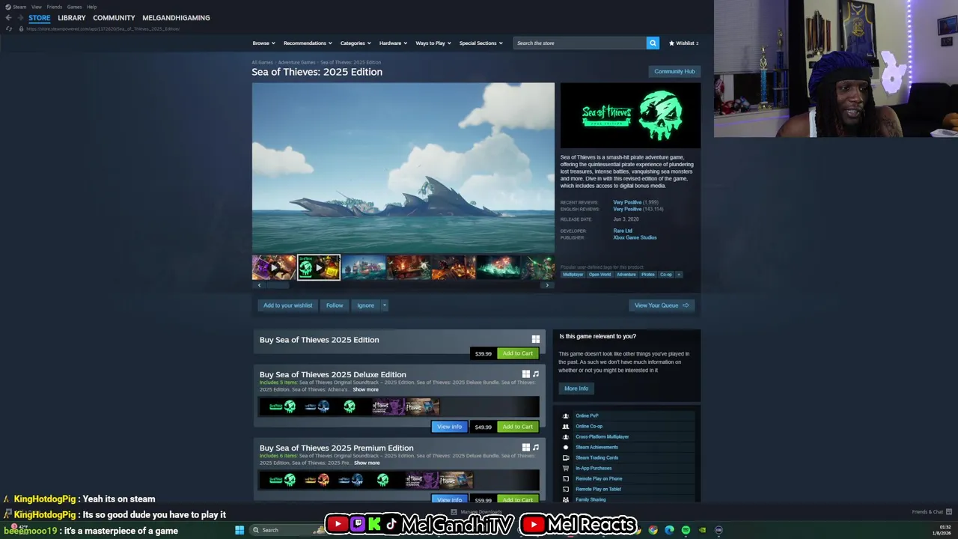This screenshot has height=539, width=958.
Task: Click the Pirates tag
Action: tap(647, 274)
